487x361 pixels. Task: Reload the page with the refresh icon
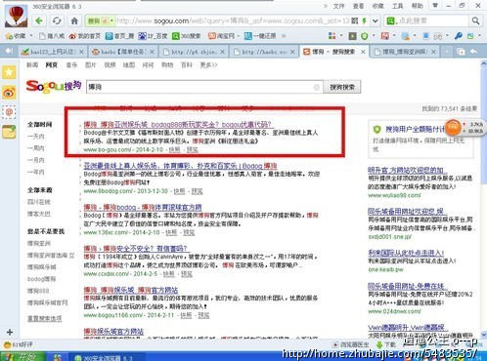(x=57, y=21)
